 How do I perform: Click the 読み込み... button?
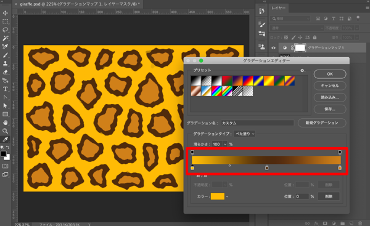330,97
